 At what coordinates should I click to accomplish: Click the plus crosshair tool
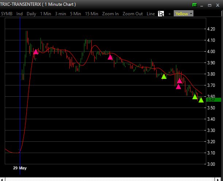169,14
